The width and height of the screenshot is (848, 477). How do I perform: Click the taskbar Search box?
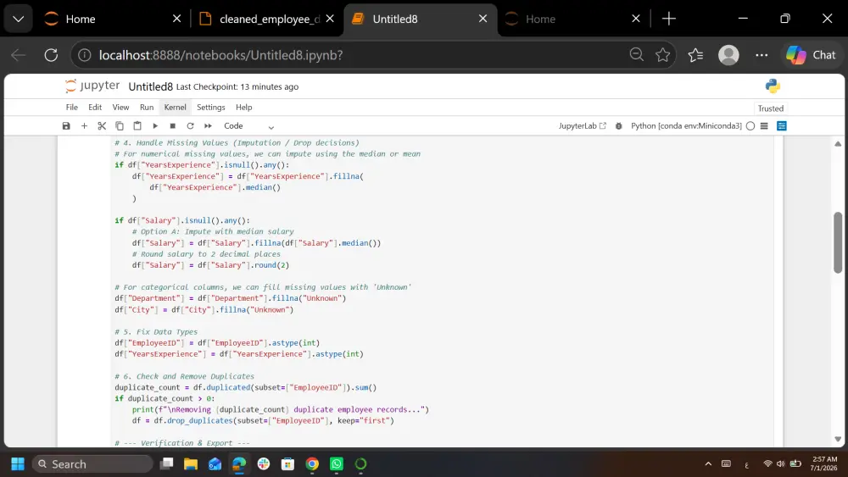click(x=92, y=464)
